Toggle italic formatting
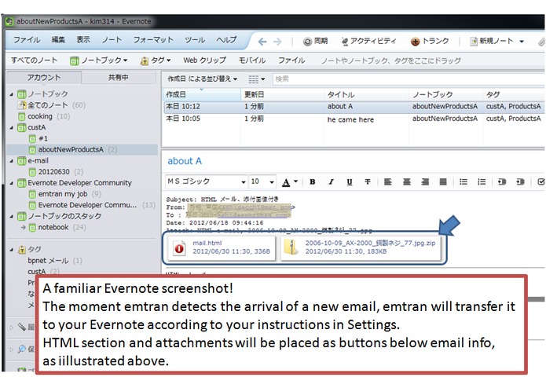 (332, 181)
